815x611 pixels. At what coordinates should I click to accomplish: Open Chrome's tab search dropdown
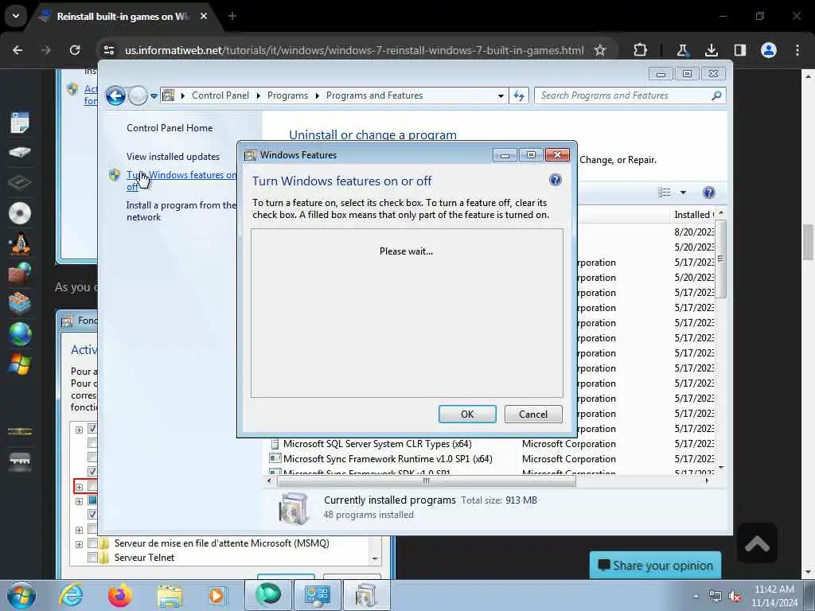pyautogui.click(x=16, y=16)
